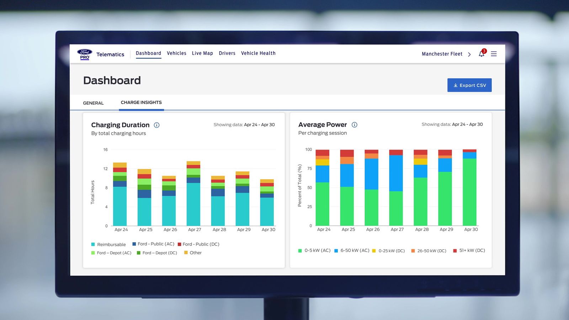Toggle the Ford - Public (DC) legend swatch

coord(180,244)
